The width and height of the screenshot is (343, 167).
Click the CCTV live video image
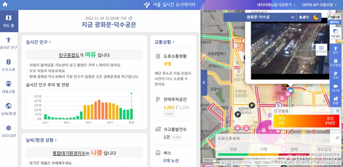[x=290, y=48]
